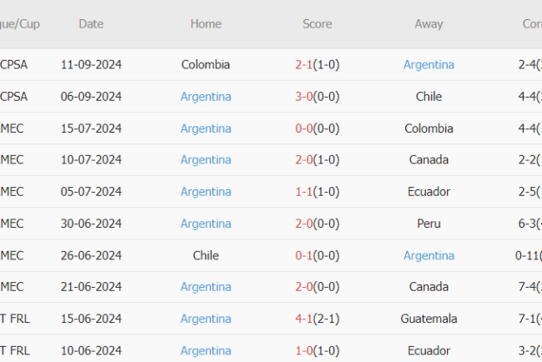
Task: Click the Score column header
Action: click(317, 24)
